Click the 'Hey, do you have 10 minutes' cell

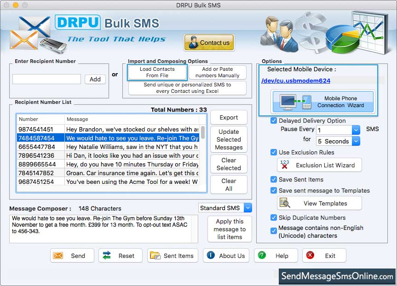pos(132,164)
